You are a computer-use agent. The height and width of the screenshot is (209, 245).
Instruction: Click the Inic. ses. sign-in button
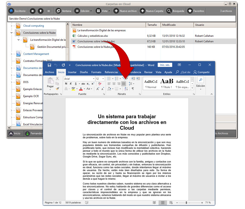165,65
